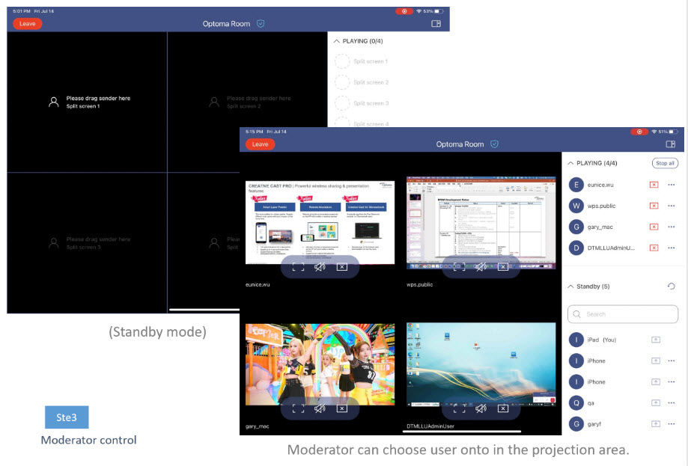Image resolution: width=688 pixels, height=466 pixels.
Task: Cast the first iPhone to the projection area
Action: tap(656, 361)
